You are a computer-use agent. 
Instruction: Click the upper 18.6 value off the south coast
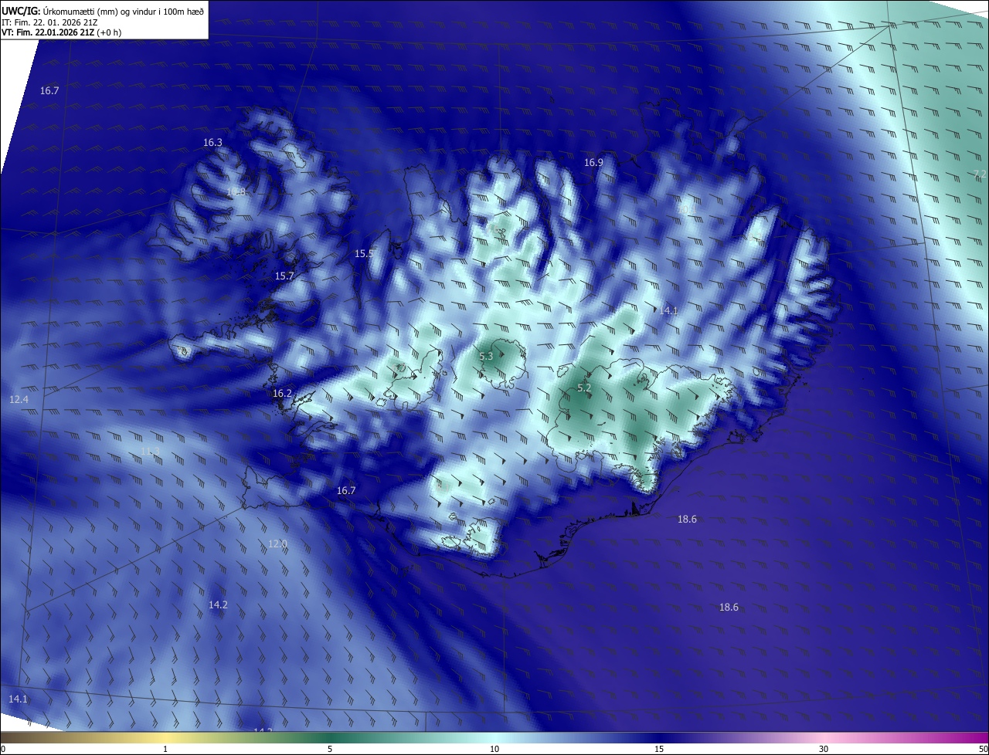pyautogui.click(x=687, y=520)
